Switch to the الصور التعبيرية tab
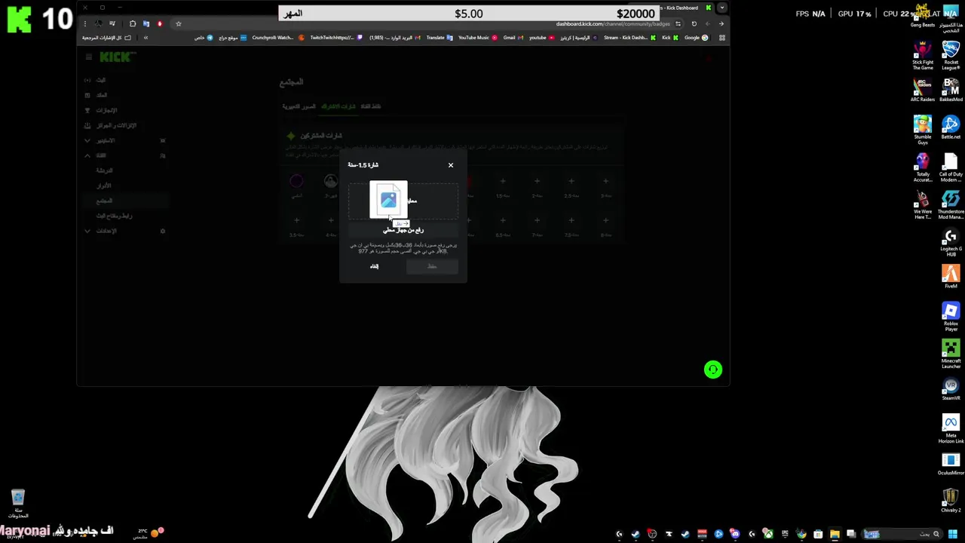 point(299,106)
